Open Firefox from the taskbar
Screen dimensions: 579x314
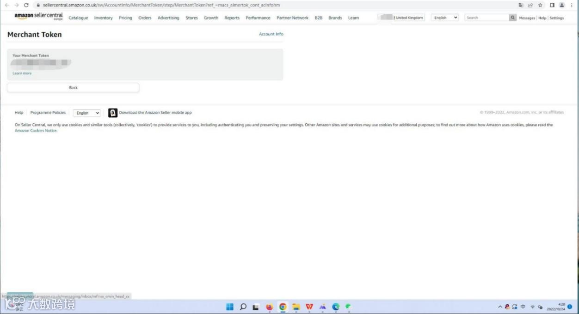[270, 307]
